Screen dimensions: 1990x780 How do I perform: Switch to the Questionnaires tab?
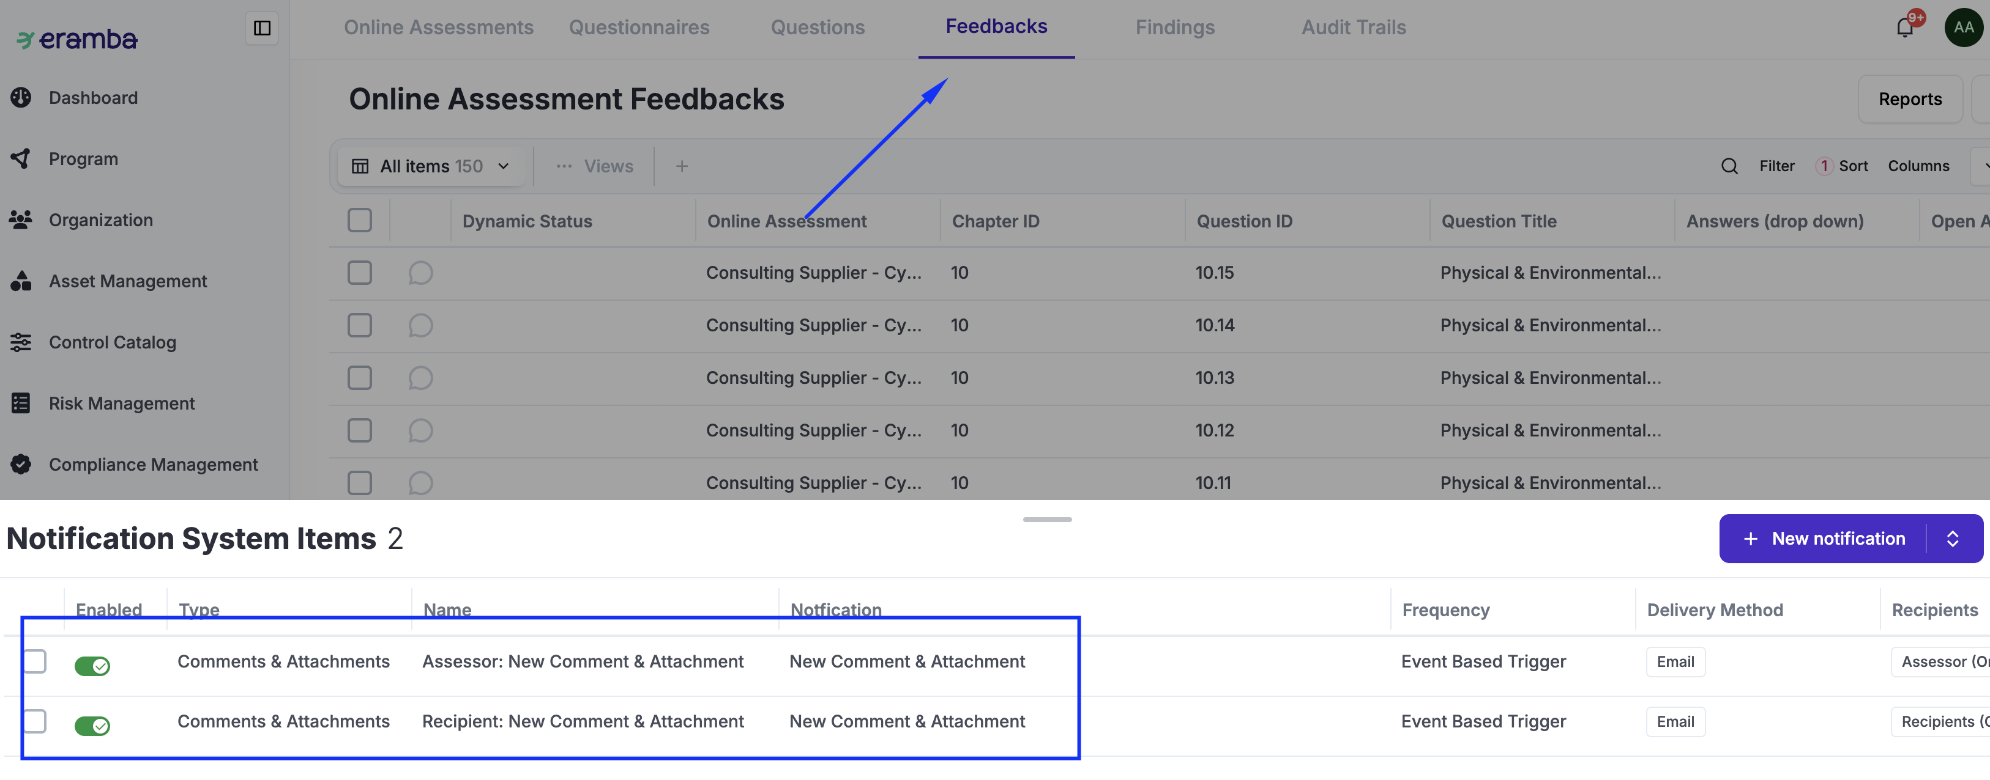[639, 28]
